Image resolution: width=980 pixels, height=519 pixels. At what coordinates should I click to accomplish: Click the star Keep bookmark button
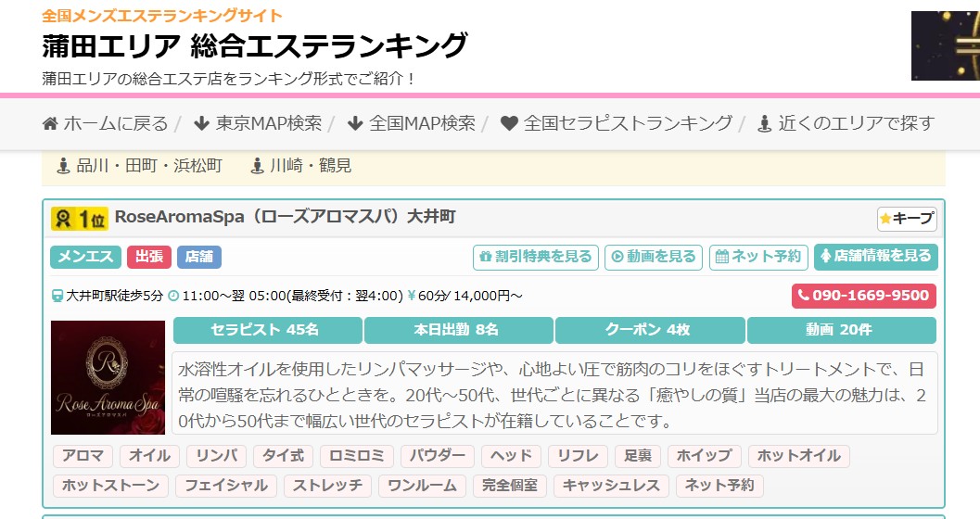tap(907, 219)
